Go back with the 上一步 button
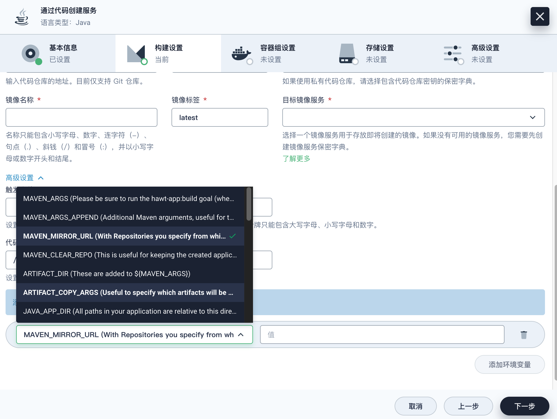The image size is (557, 419). pyautogui.click(x=468, y=406)
